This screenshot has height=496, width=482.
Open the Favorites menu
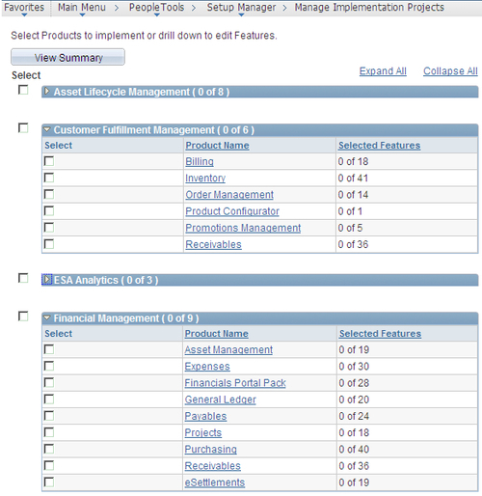(x=24, y=8)
